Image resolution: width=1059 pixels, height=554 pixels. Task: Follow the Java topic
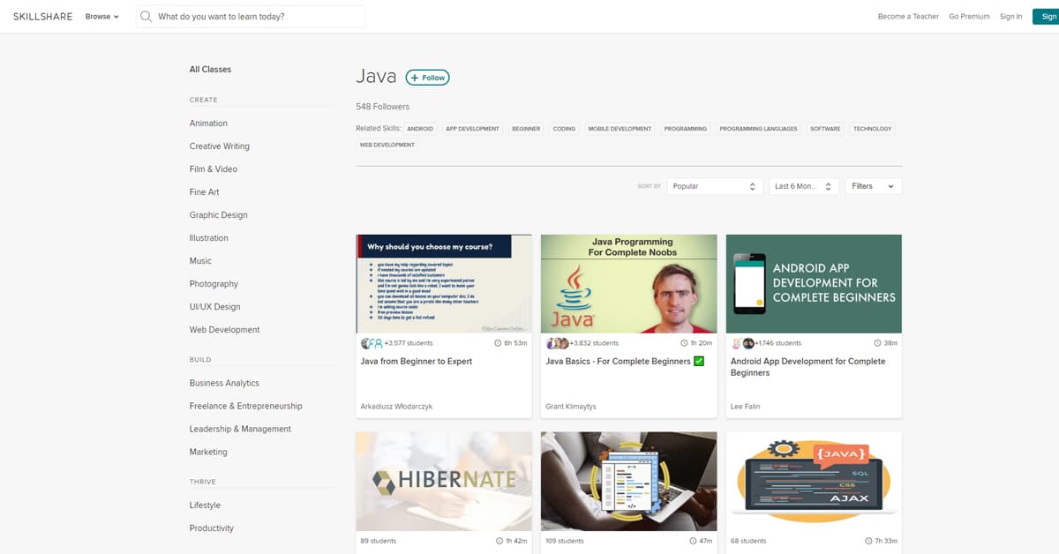tap(427, 78)
